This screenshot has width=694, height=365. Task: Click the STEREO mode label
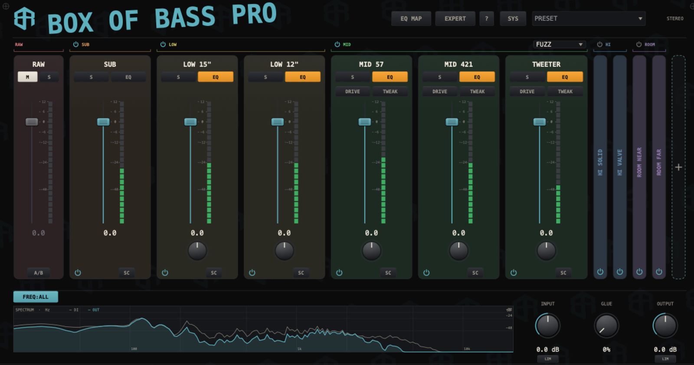pyautogui.click(x=675, y=19)
